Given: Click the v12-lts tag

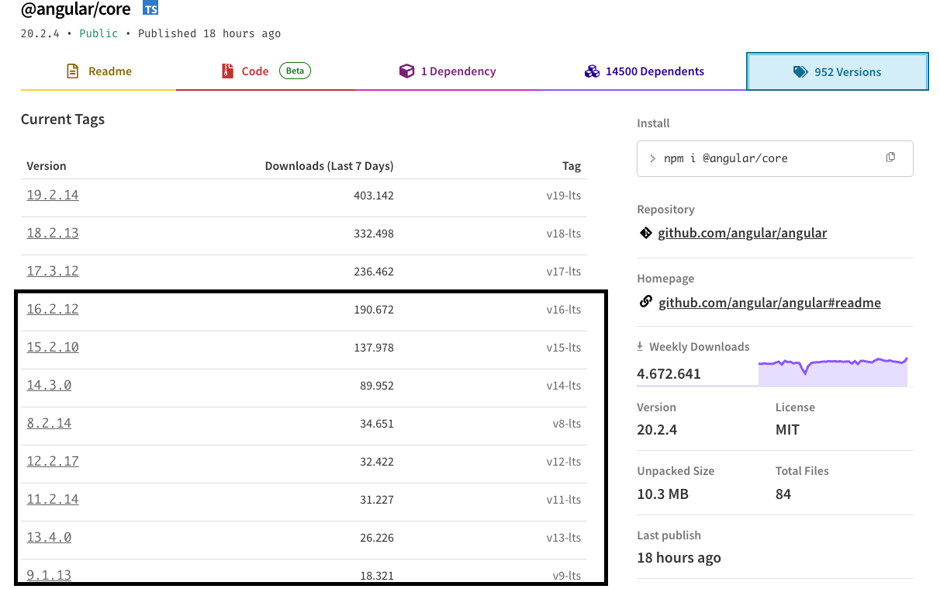Looking at the screenshot, I should pos(564,462).
